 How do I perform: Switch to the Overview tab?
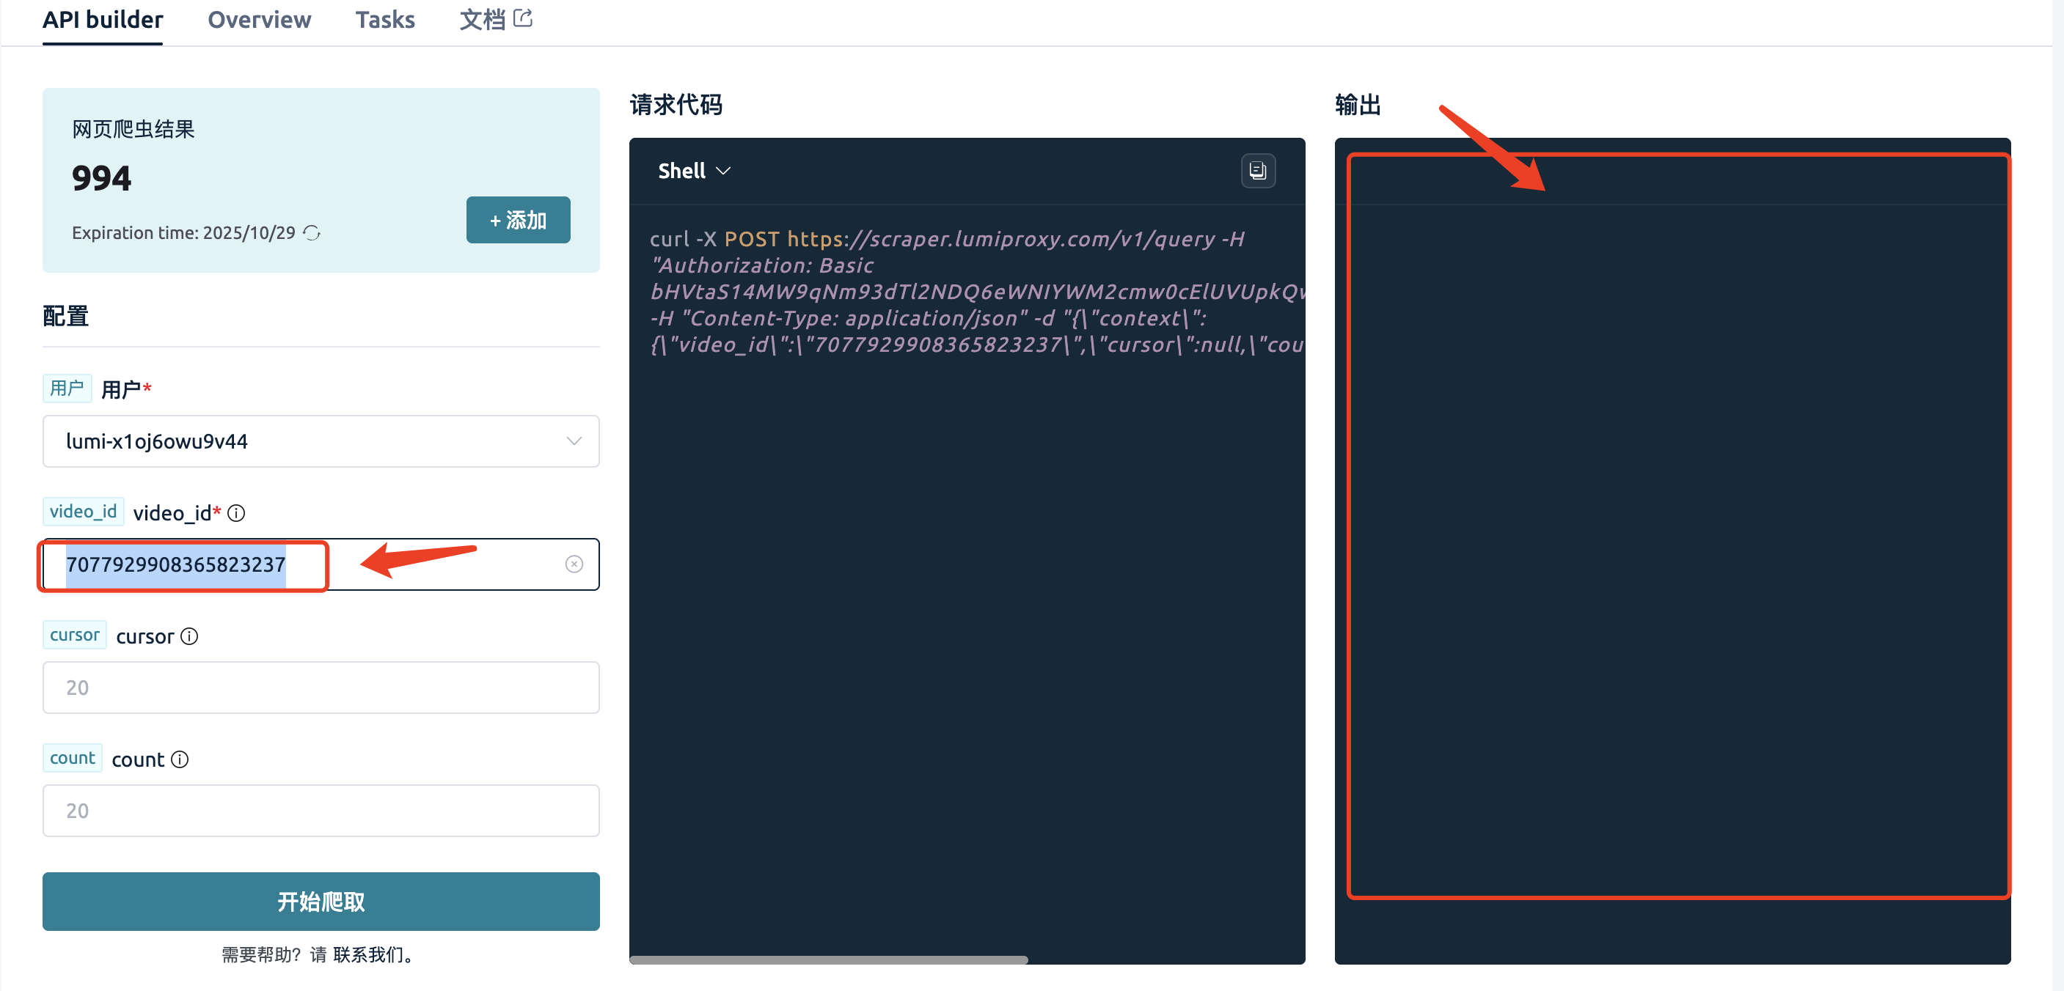tap(259, 20)
